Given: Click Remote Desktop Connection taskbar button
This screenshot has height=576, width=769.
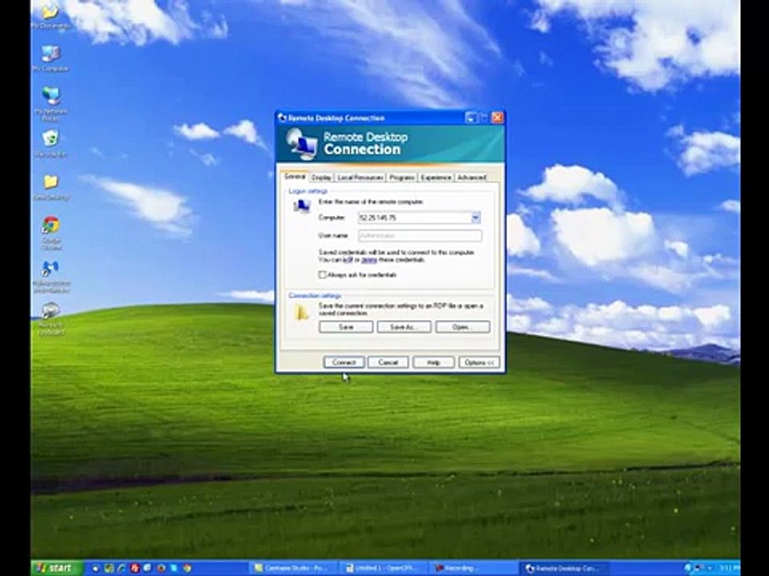Looking at the screenshot, I should (564, 568).
